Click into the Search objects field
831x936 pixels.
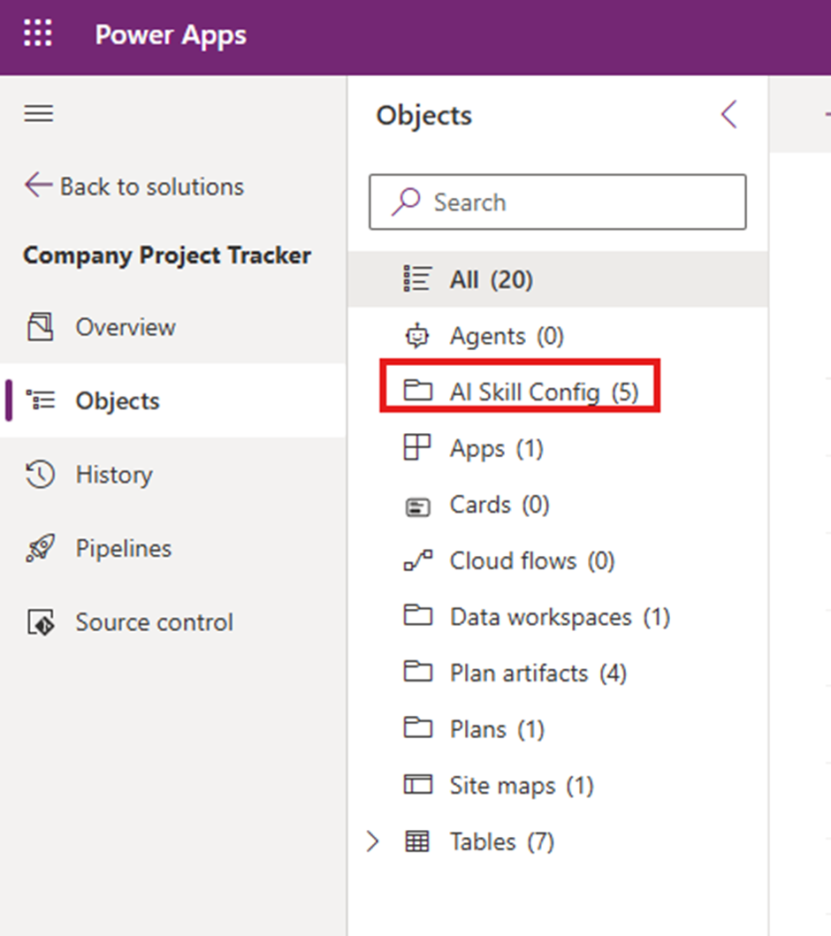[x=558, y=202]
